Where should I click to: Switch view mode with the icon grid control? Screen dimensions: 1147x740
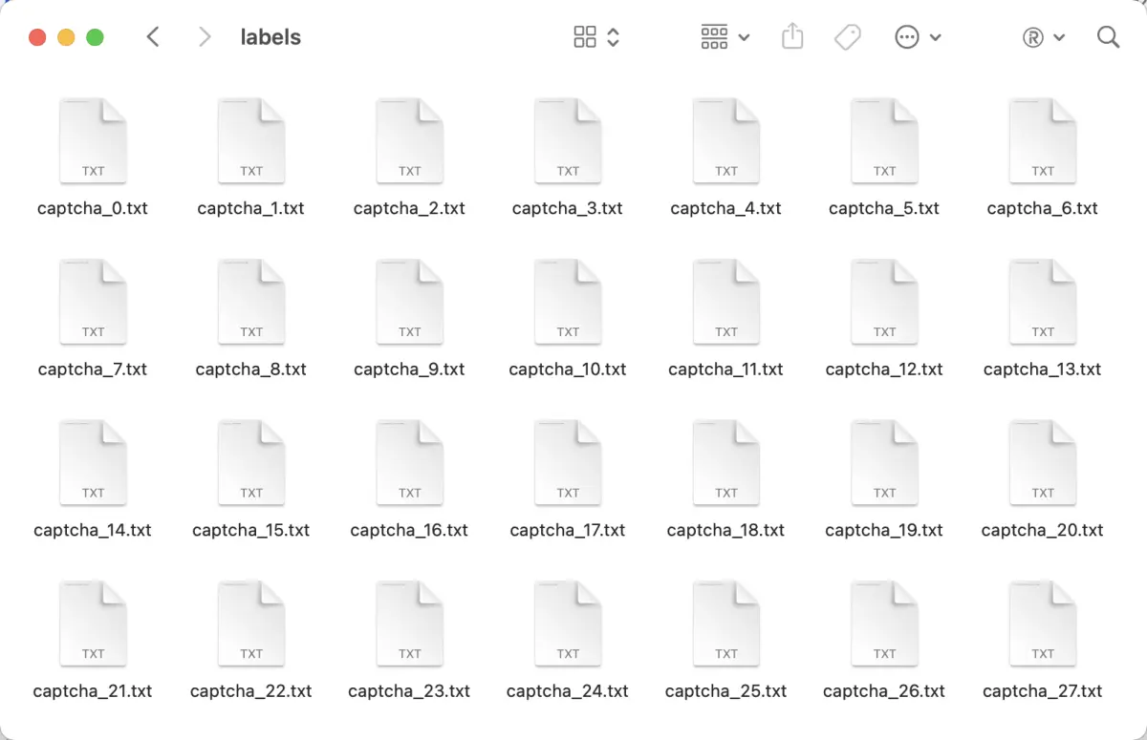[x=596, y=37]
